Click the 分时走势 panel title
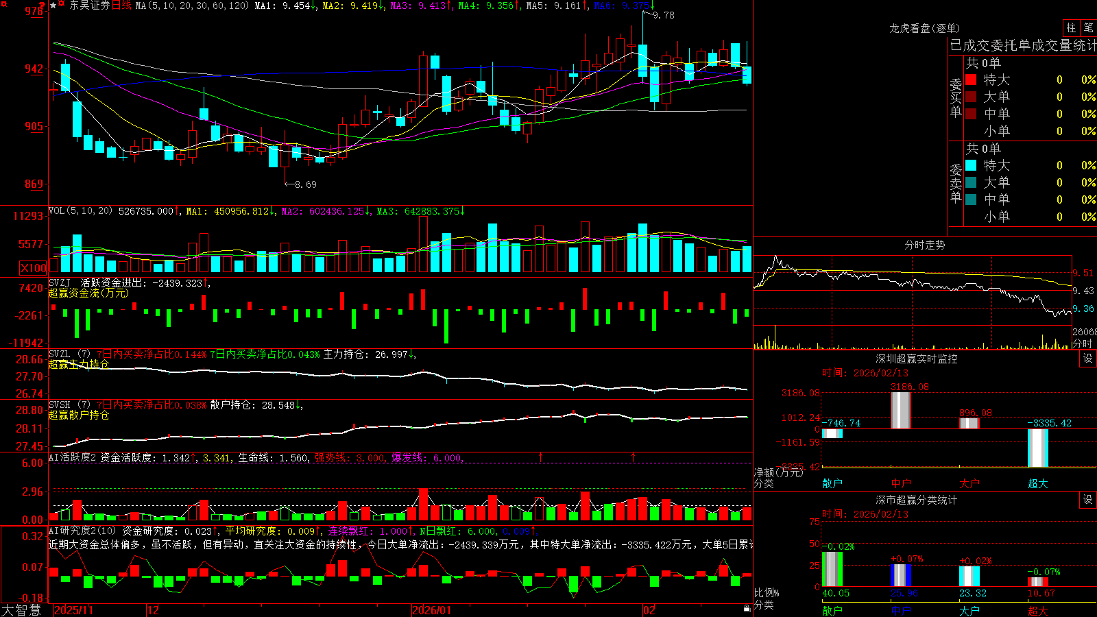 pyautogui.click(x=924, y=245)
